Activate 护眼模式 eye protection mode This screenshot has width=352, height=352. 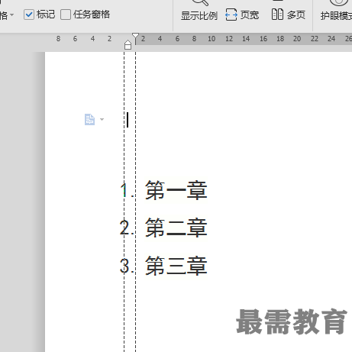click(x=336, y=10)
